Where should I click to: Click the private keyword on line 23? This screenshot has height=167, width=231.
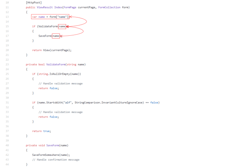(31, 64)
